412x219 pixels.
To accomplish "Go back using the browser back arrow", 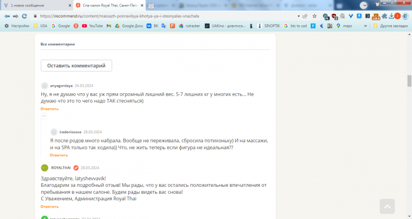I will point(7,16).
